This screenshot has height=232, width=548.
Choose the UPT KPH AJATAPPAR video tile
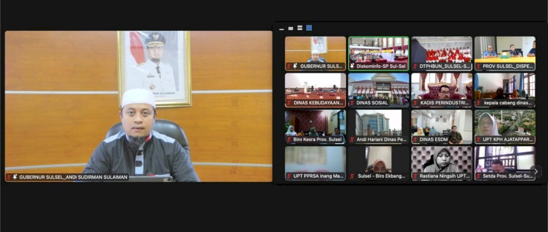click(x=505, y=124)
